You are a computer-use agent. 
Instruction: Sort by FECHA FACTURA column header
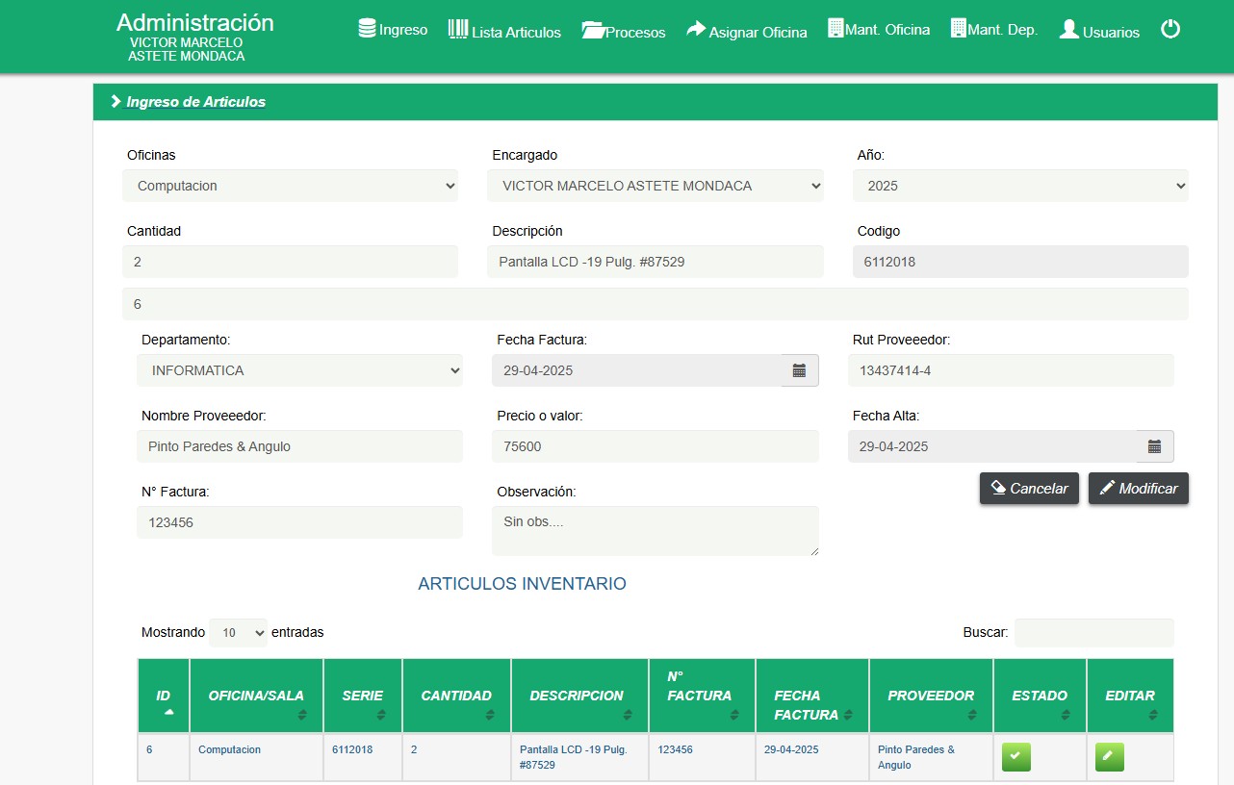click(x=812, y=696)
